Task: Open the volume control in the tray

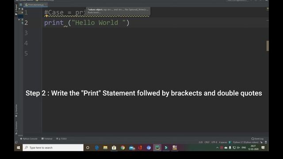Action: click(238, 148)
